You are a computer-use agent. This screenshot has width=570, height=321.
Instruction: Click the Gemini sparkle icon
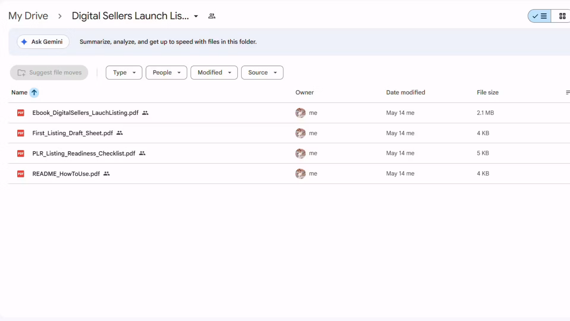pyautogui.click(x=24, y=42)
